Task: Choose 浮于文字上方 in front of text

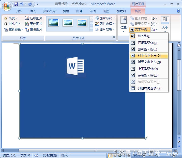Action: [149, 62]
